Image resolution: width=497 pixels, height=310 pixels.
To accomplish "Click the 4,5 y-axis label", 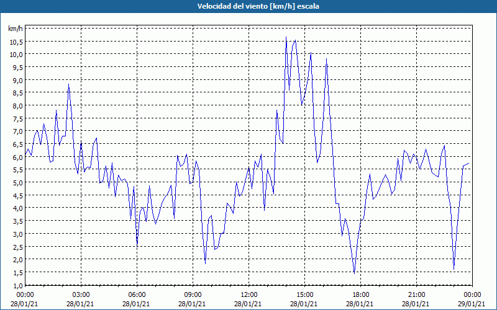I will click(18, 195).
